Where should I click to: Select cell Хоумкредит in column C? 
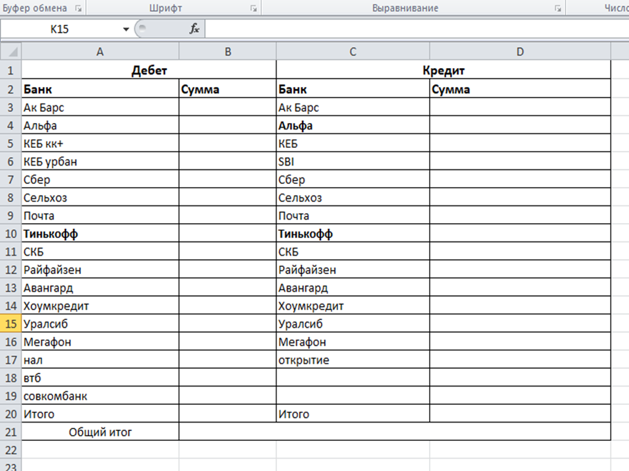(353, 305)
